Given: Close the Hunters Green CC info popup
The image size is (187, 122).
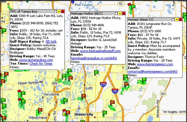Looking at the screenshot, I should [x=181, y=20].
